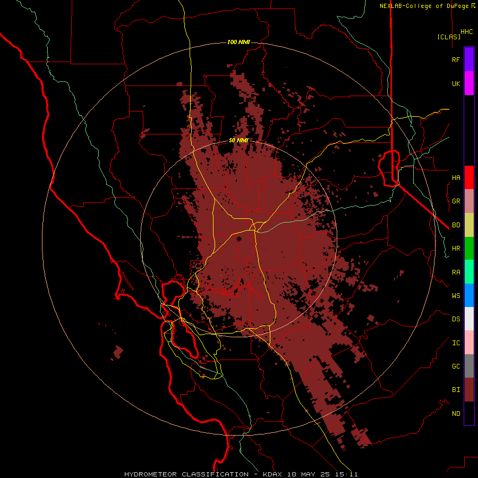Click the ND black legend swatch

pos(469,413)
